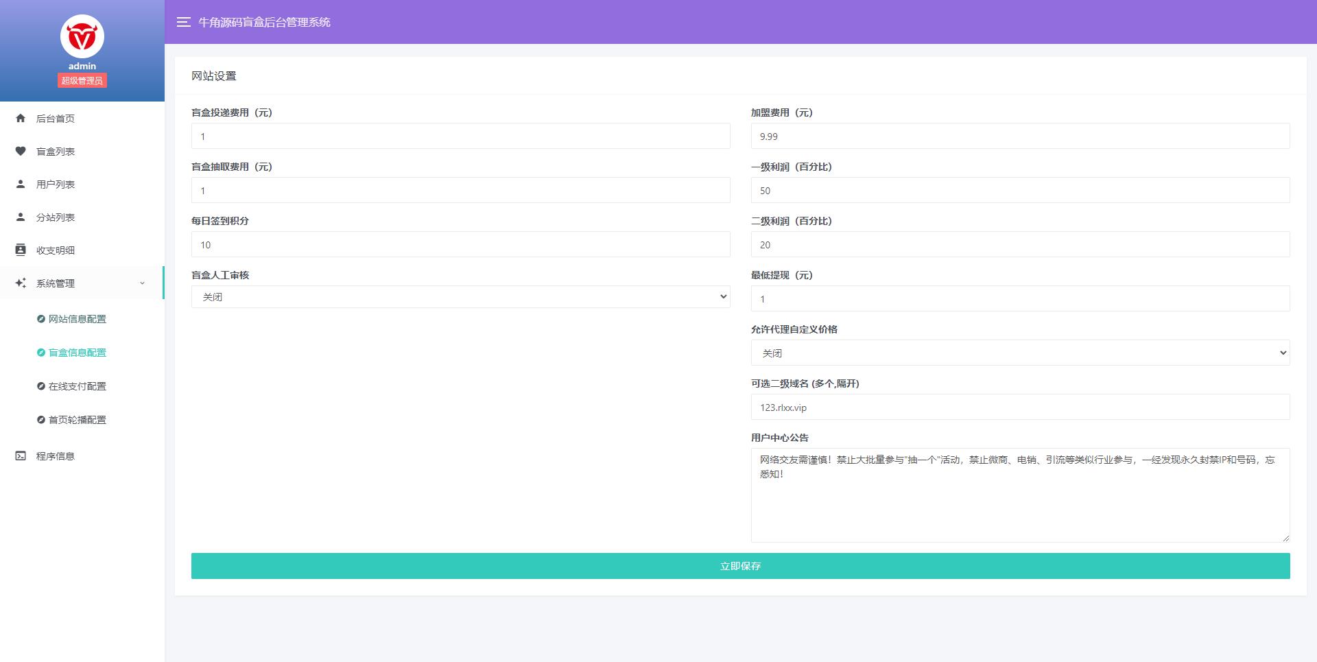
Task: Click the heart icon next to 盲盒列表
Action: point(21,151)
